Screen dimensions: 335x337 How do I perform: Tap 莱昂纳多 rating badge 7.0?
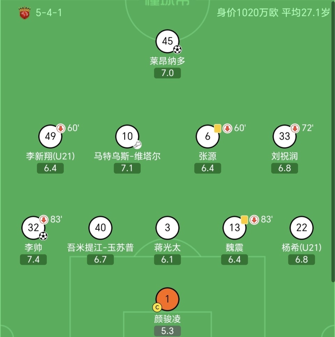coord(167,73)
